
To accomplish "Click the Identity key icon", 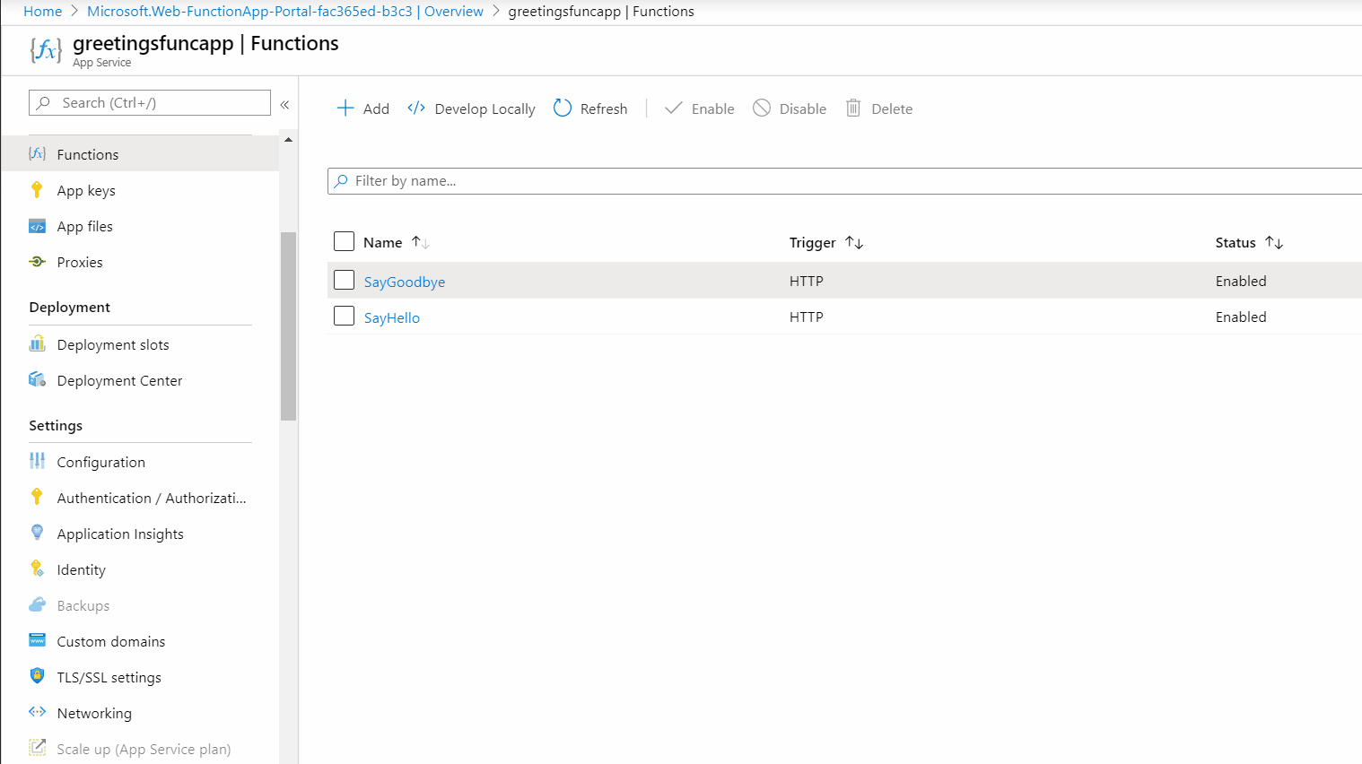I will [x=37, y=569].
